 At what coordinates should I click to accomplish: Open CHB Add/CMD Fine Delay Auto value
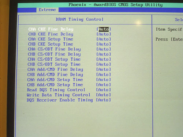pos(104,75)
